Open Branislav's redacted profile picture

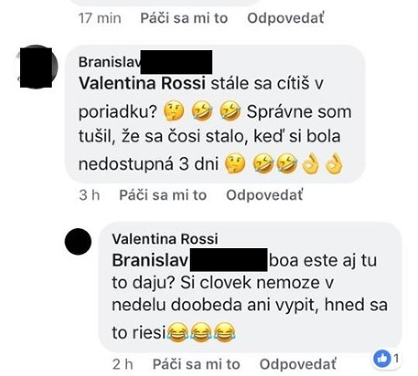pos(37,67)
